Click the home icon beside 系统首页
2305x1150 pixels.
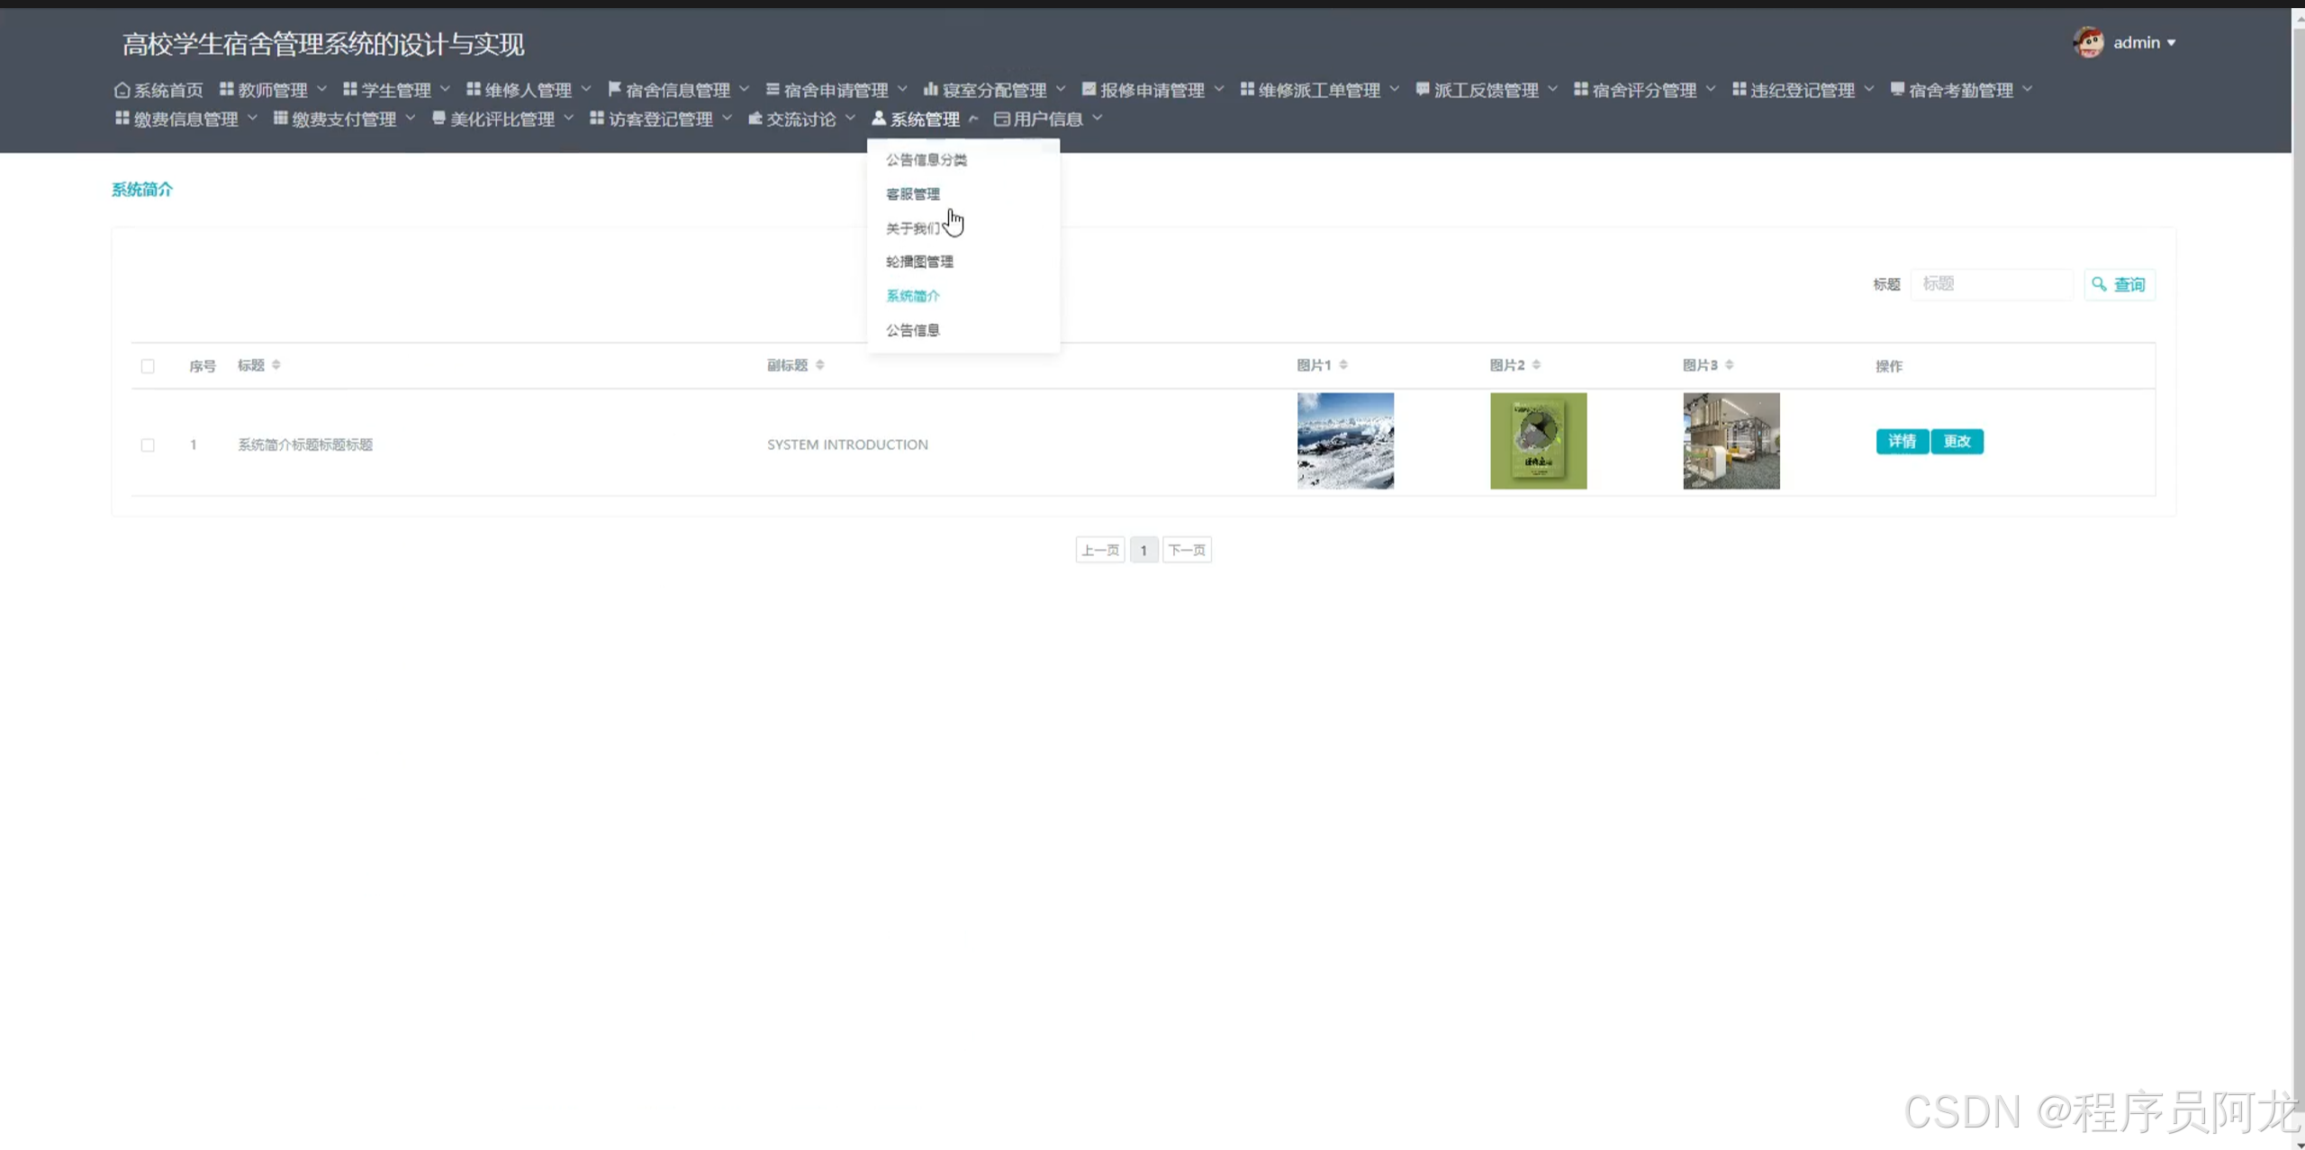coord(122,90)
